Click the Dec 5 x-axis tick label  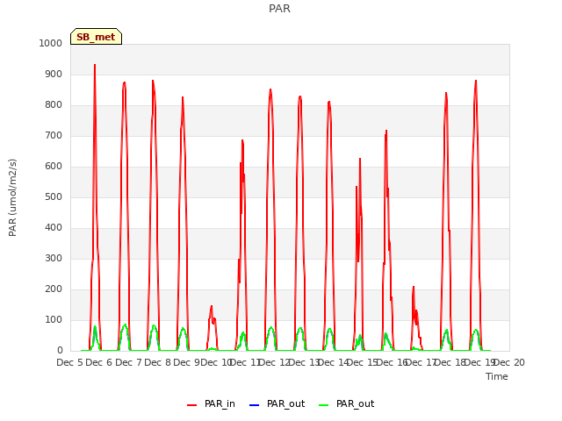(70, 362)
